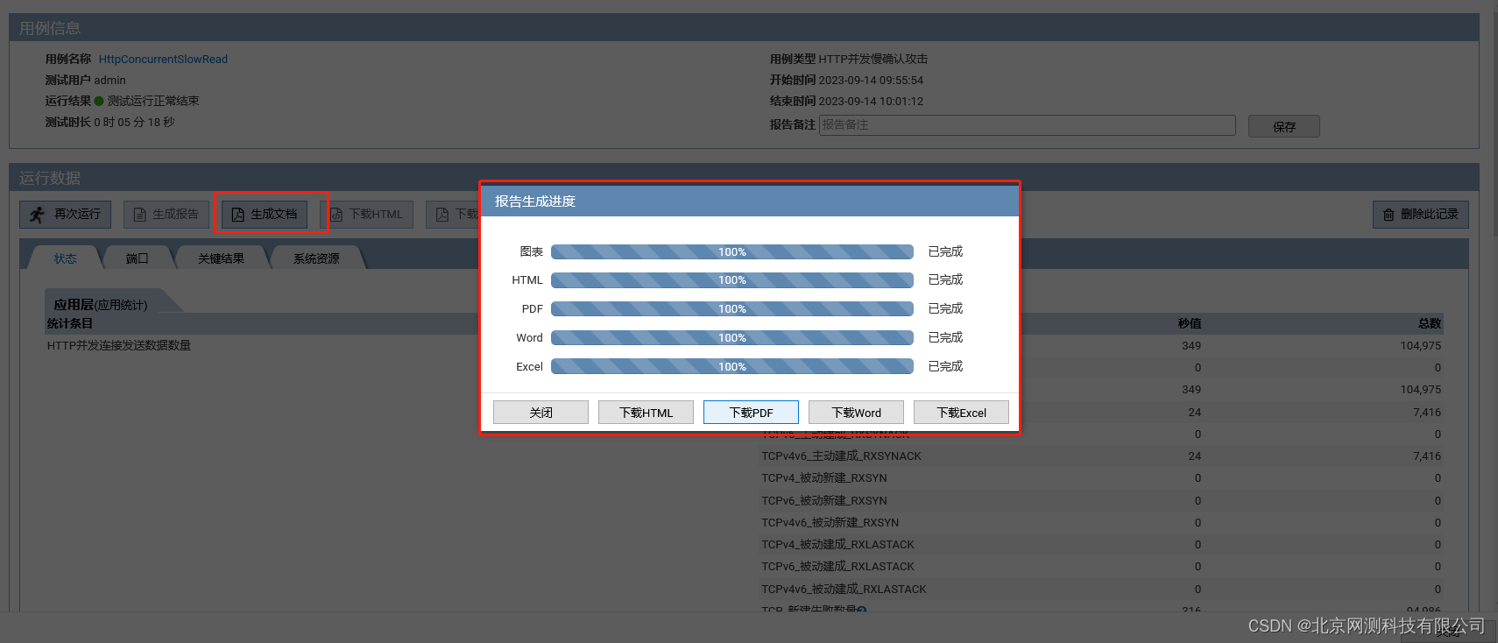The image size is (1498, 643).
Task: Select row TCPv6_被动新建_RXSYN
Action: point(1101,501)
